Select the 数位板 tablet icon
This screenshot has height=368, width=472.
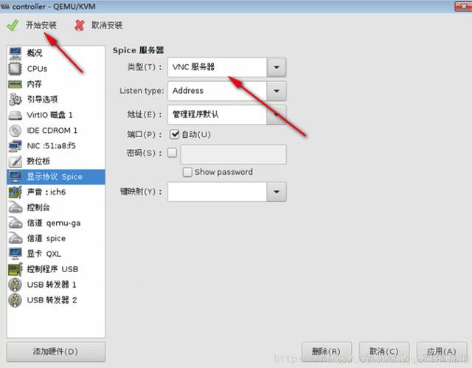pyautogui.click(x=15, y=162)
